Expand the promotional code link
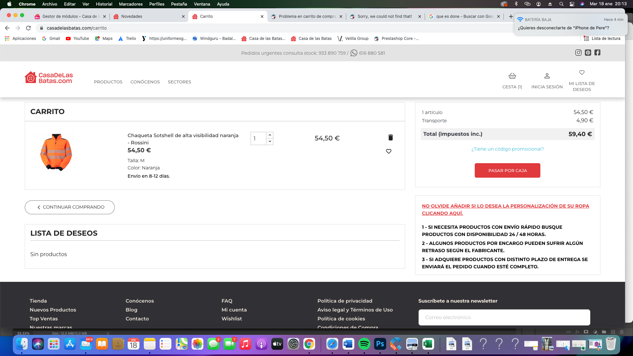The image size is (633, 356). pos(507,149)
